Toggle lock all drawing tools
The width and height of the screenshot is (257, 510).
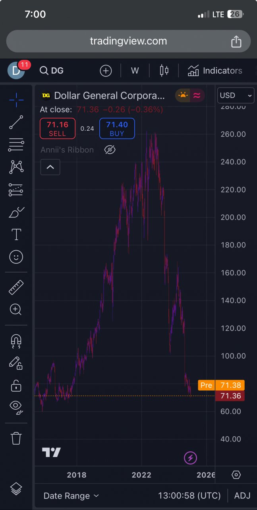(16, 386)
